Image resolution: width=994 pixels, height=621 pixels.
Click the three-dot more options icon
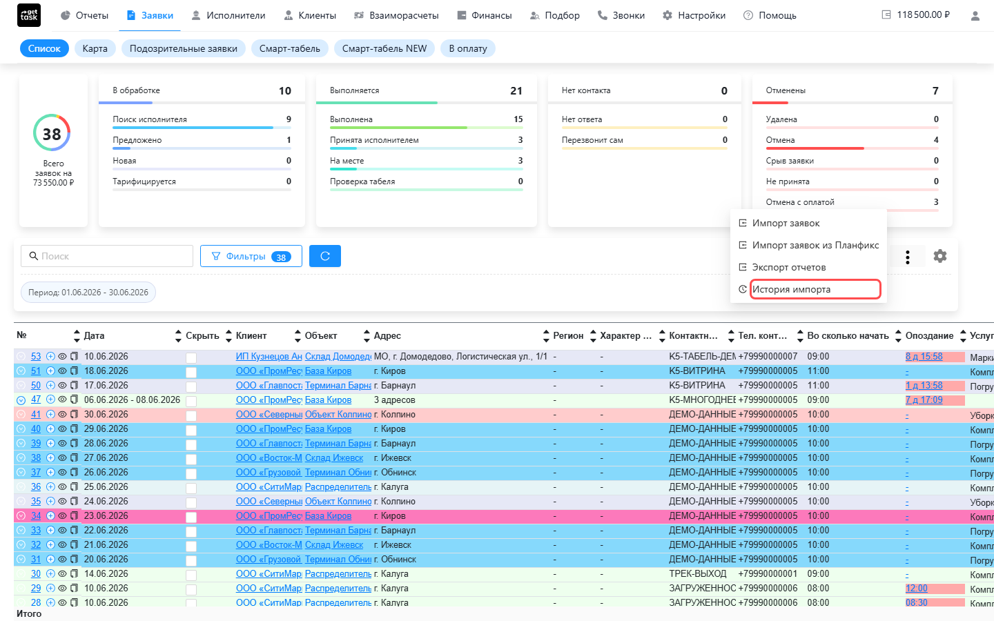tap(908, 257)
